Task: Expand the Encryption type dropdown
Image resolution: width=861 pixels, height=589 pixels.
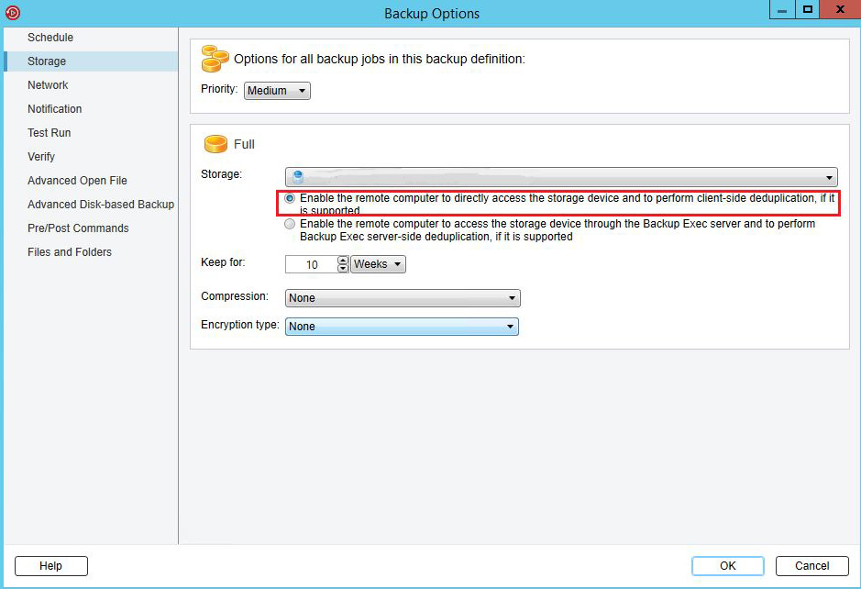Action: tap(402, 327)
